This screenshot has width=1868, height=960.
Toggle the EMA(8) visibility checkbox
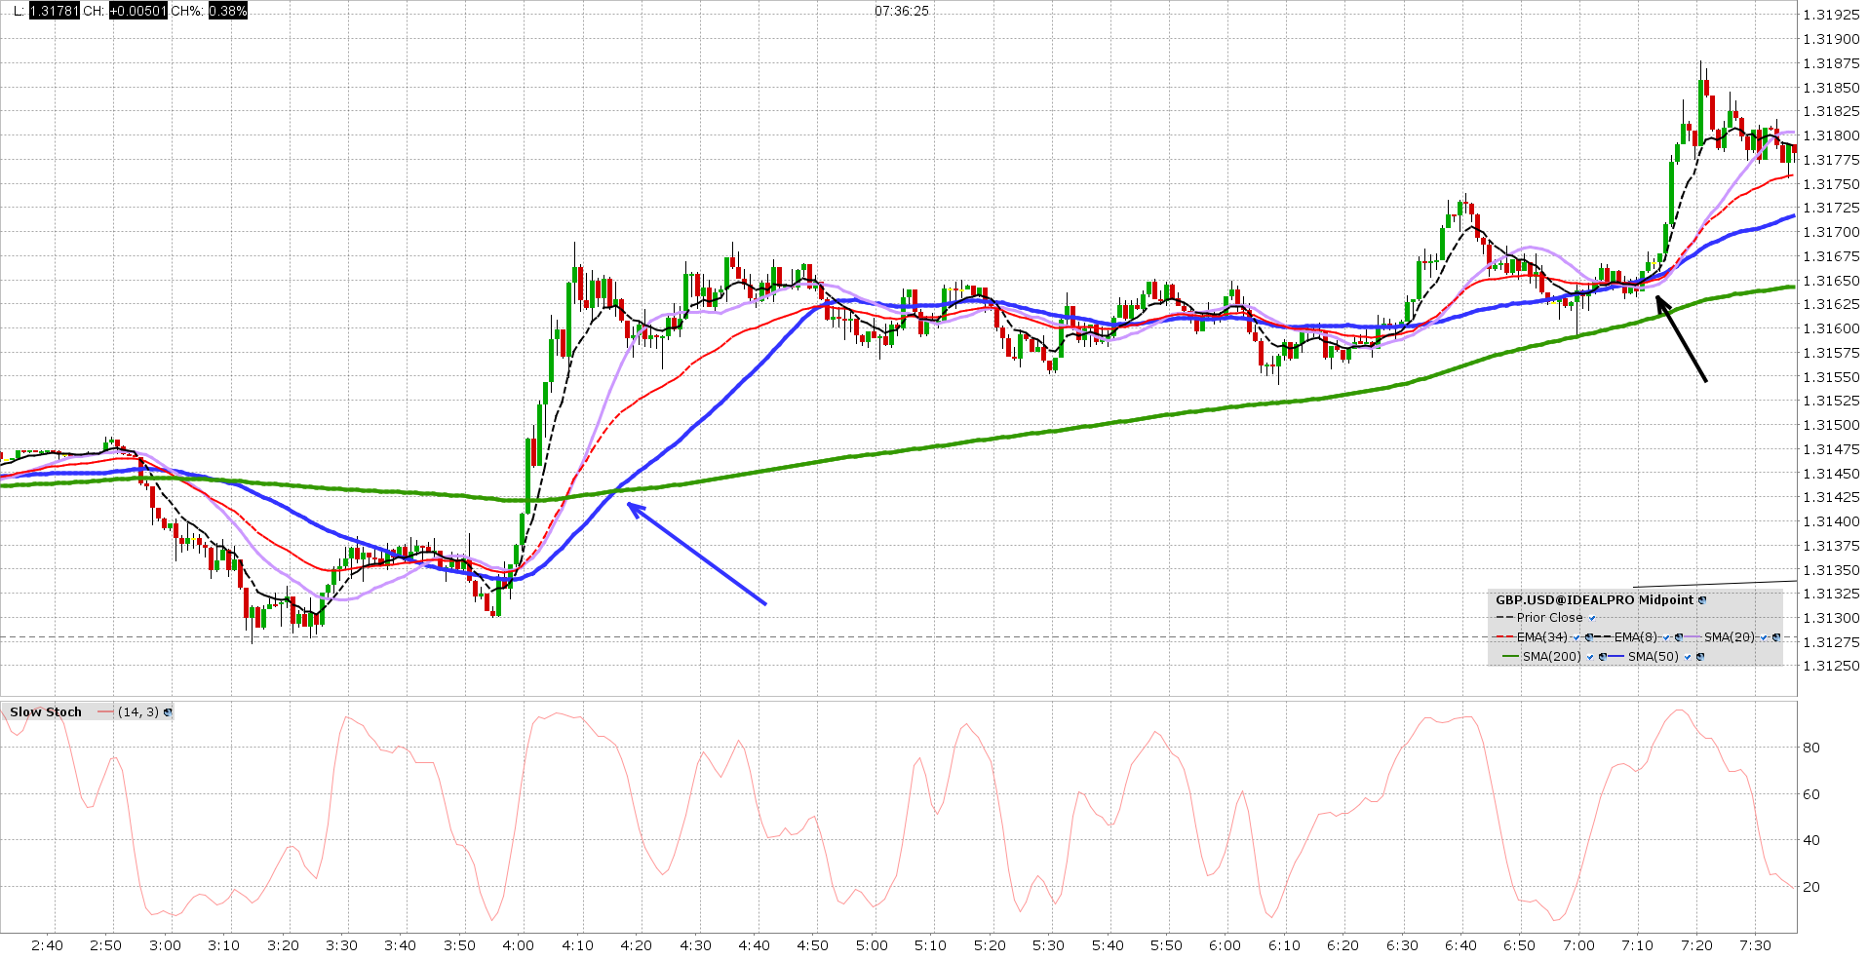[1666, 637]
